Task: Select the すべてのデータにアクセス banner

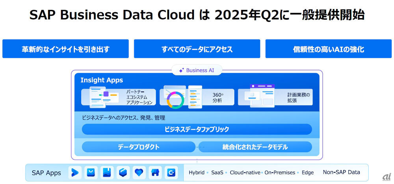Action: pyautogui.click(x=197, y=49)
